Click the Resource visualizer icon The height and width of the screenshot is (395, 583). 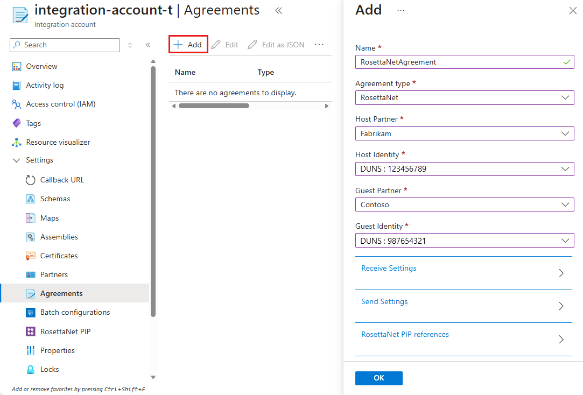17,143
